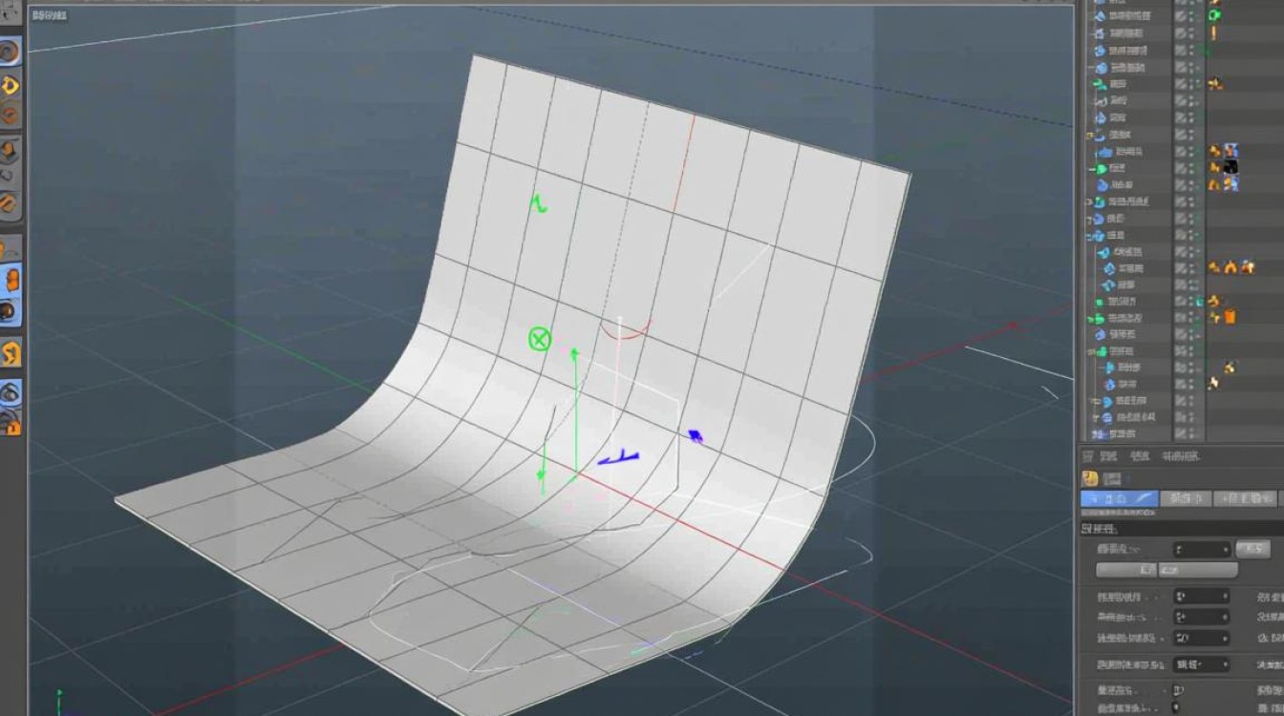Click the orange striped sphere icon in left toolbar

[x=10, y=202]
